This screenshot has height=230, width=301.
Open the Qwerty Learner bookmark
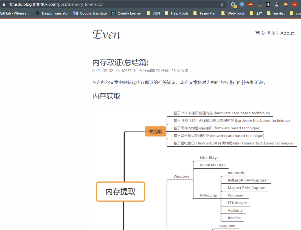tap(126, 13)
